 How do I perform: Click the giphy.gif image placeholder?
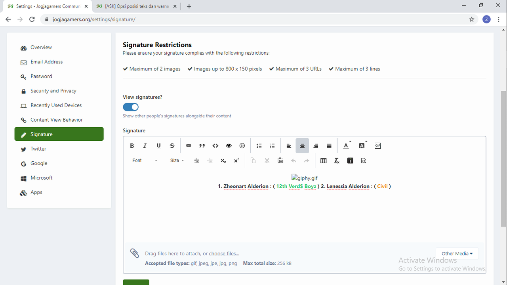(x=304, y=178)
